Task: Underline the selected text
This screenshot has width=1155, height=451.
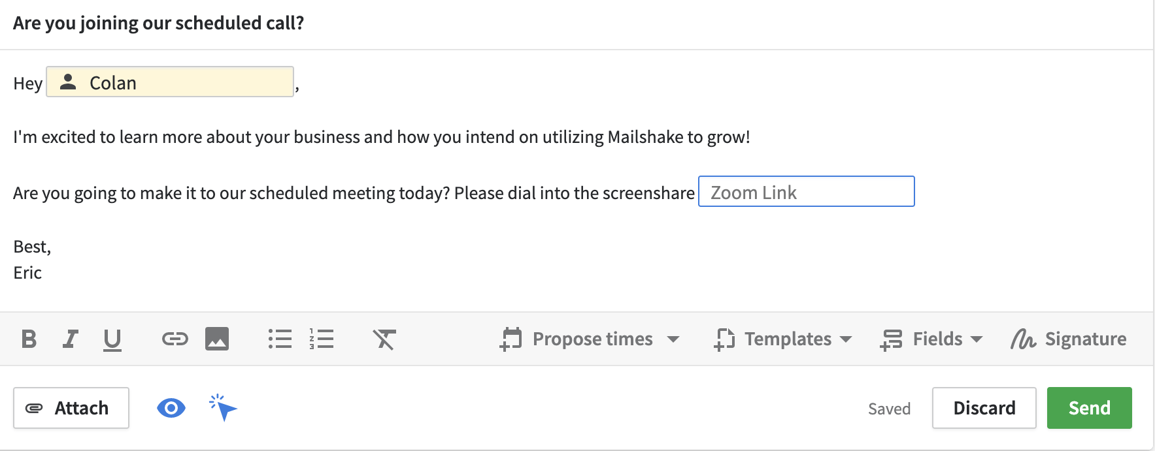Action: point(112,339)
